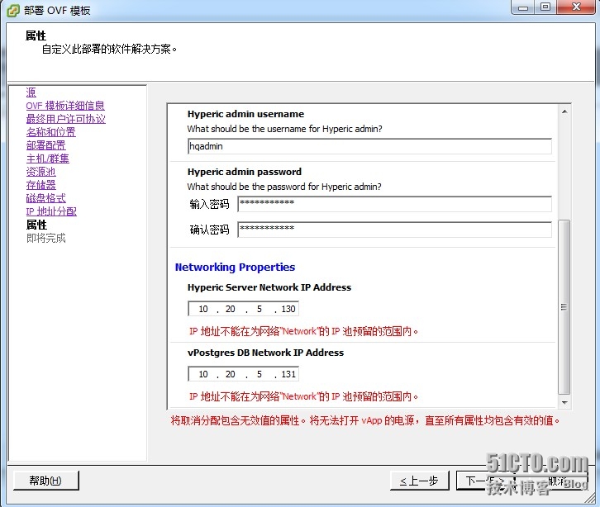
Task: Click the vPostgres DB Network IP Address label
Action: pos(265,353)
